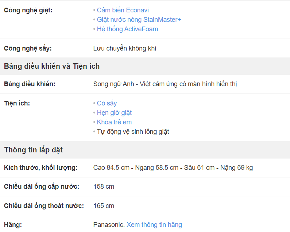Click the 158 cm water inlet hose value
The height and width of the screenshot is (232, 290).
pos(104,187)
